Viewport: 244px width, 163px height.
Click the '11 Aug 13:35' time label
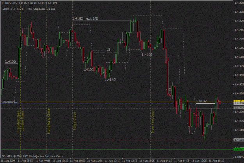tap(147, 161)
